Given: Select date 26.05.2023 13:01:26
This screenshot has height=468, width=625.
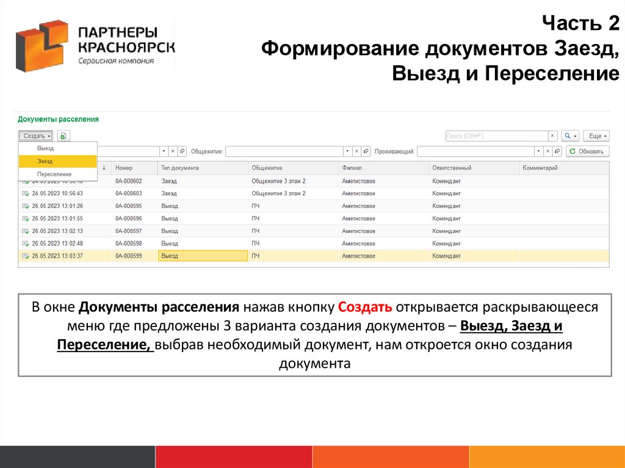Looking at the screenshot, I should click(x=57, y=206).
